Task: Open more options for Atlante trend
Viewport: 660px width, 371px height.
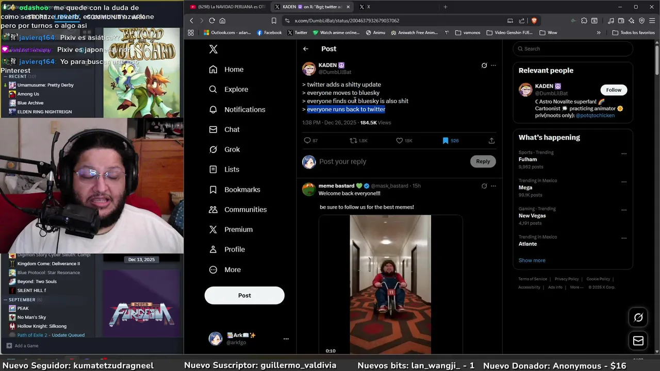Action: click(624, 238)
